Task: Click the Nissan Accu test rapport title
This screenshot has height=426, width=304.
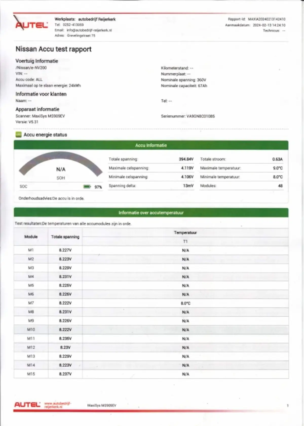Action: 53,49
